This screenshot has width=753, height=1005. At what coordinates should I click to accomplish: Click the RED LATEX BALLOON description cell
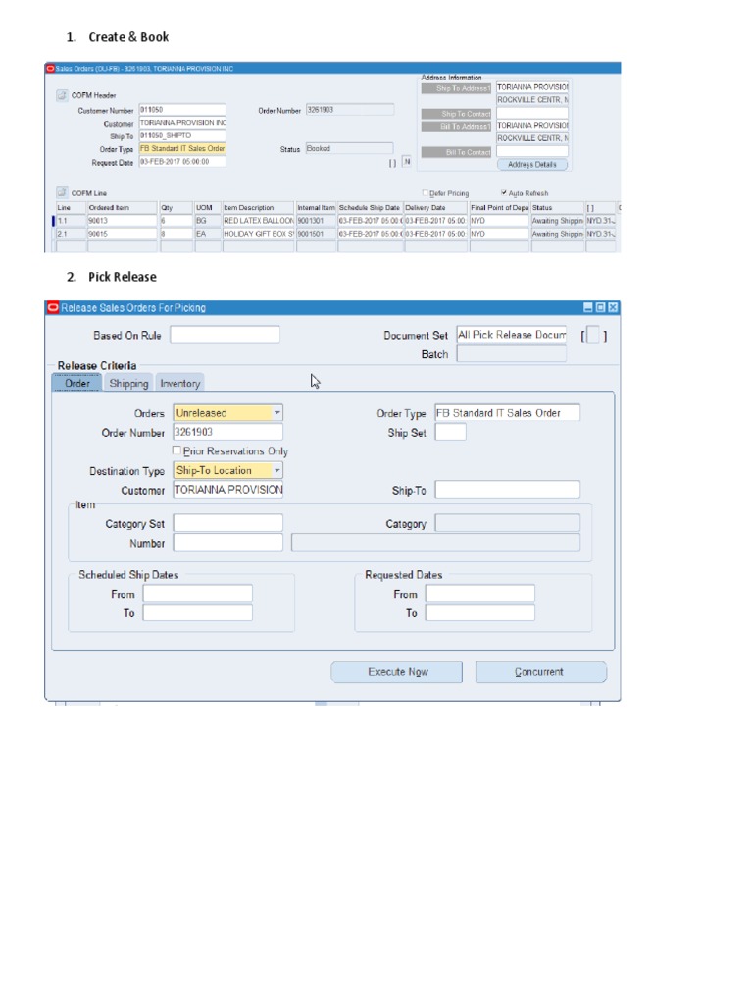[258, 221]
